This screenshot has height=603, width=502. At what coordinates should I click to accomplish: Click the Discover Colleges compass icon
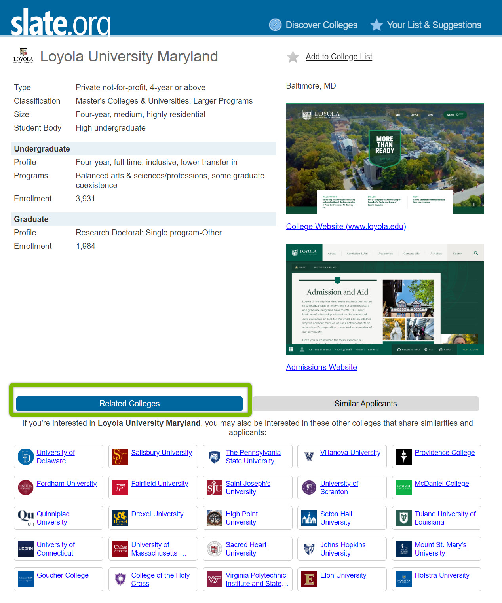click(275, 25)
